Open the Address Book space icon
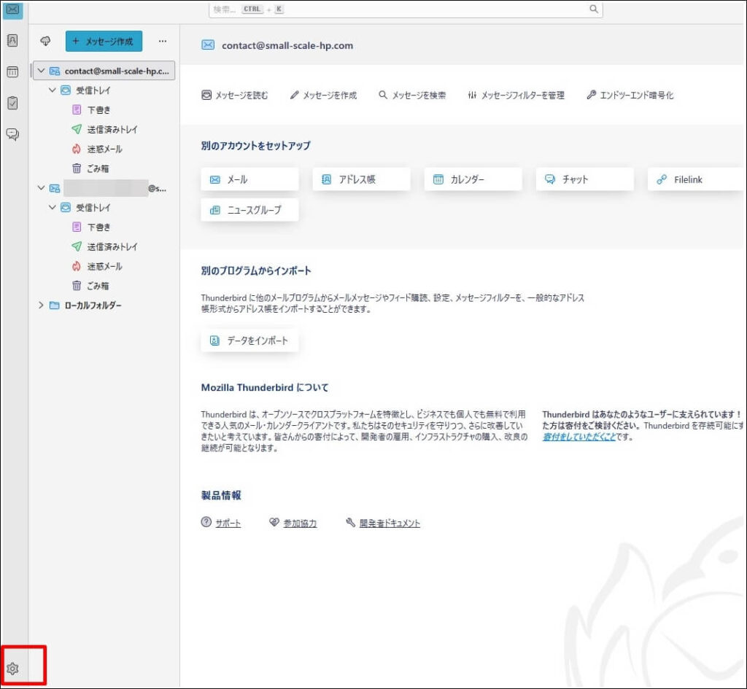Image resolution: width=747 pixels, height=689 pixels. click(12, 41)
